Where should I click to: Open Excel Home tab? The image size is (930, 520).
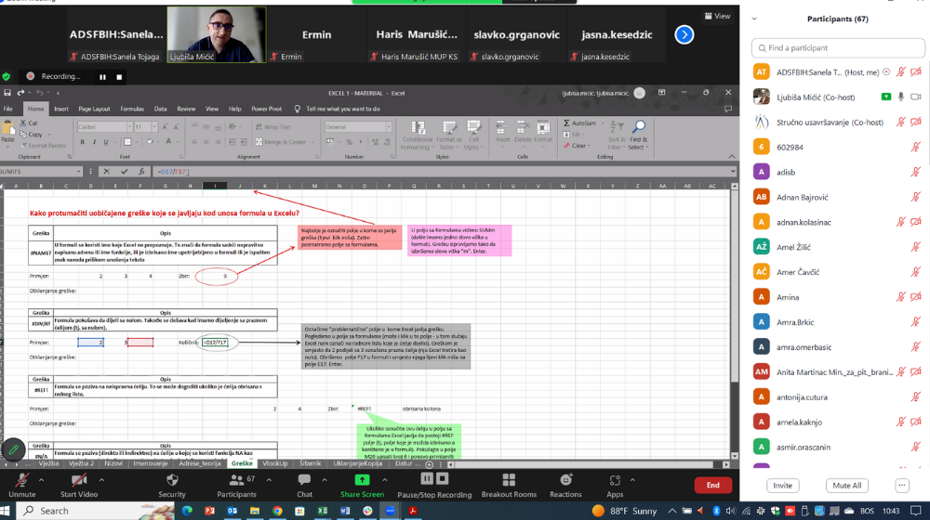tap(35, 109)
